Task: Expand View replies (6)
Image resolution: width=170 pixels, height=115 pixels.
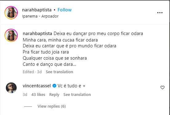Action: [x=52, y=106]
